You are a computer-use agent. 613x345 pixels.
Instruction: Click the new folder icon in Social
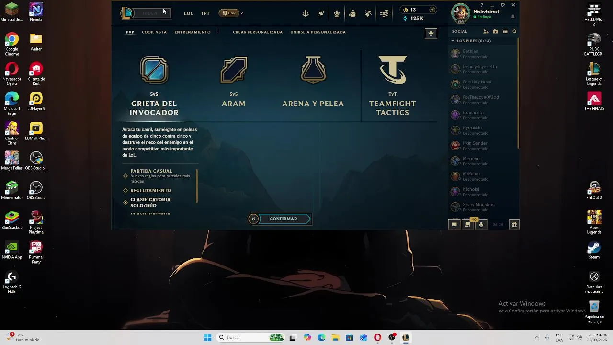pyautogui.click(x=496, y=32)
